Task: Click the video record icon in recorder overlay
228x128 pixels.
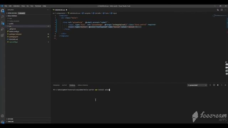Action: [227, 68]
